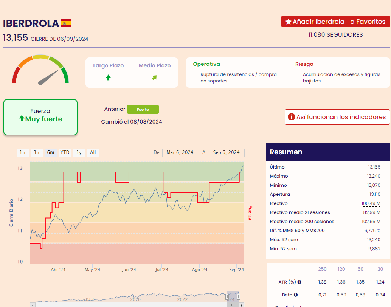
Task: Click the star icon in the Favoritos button
Action: pos(288,22)
